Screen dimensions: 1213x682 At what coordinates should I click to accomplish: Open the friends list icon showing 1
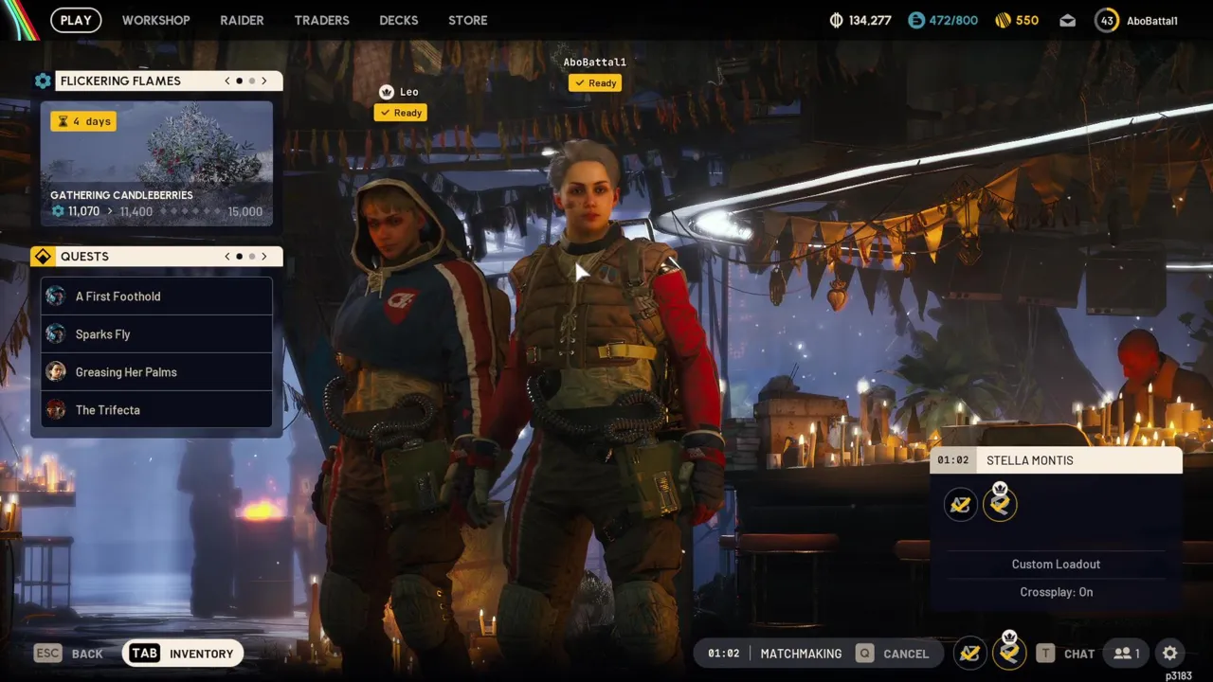(1127, 654)
